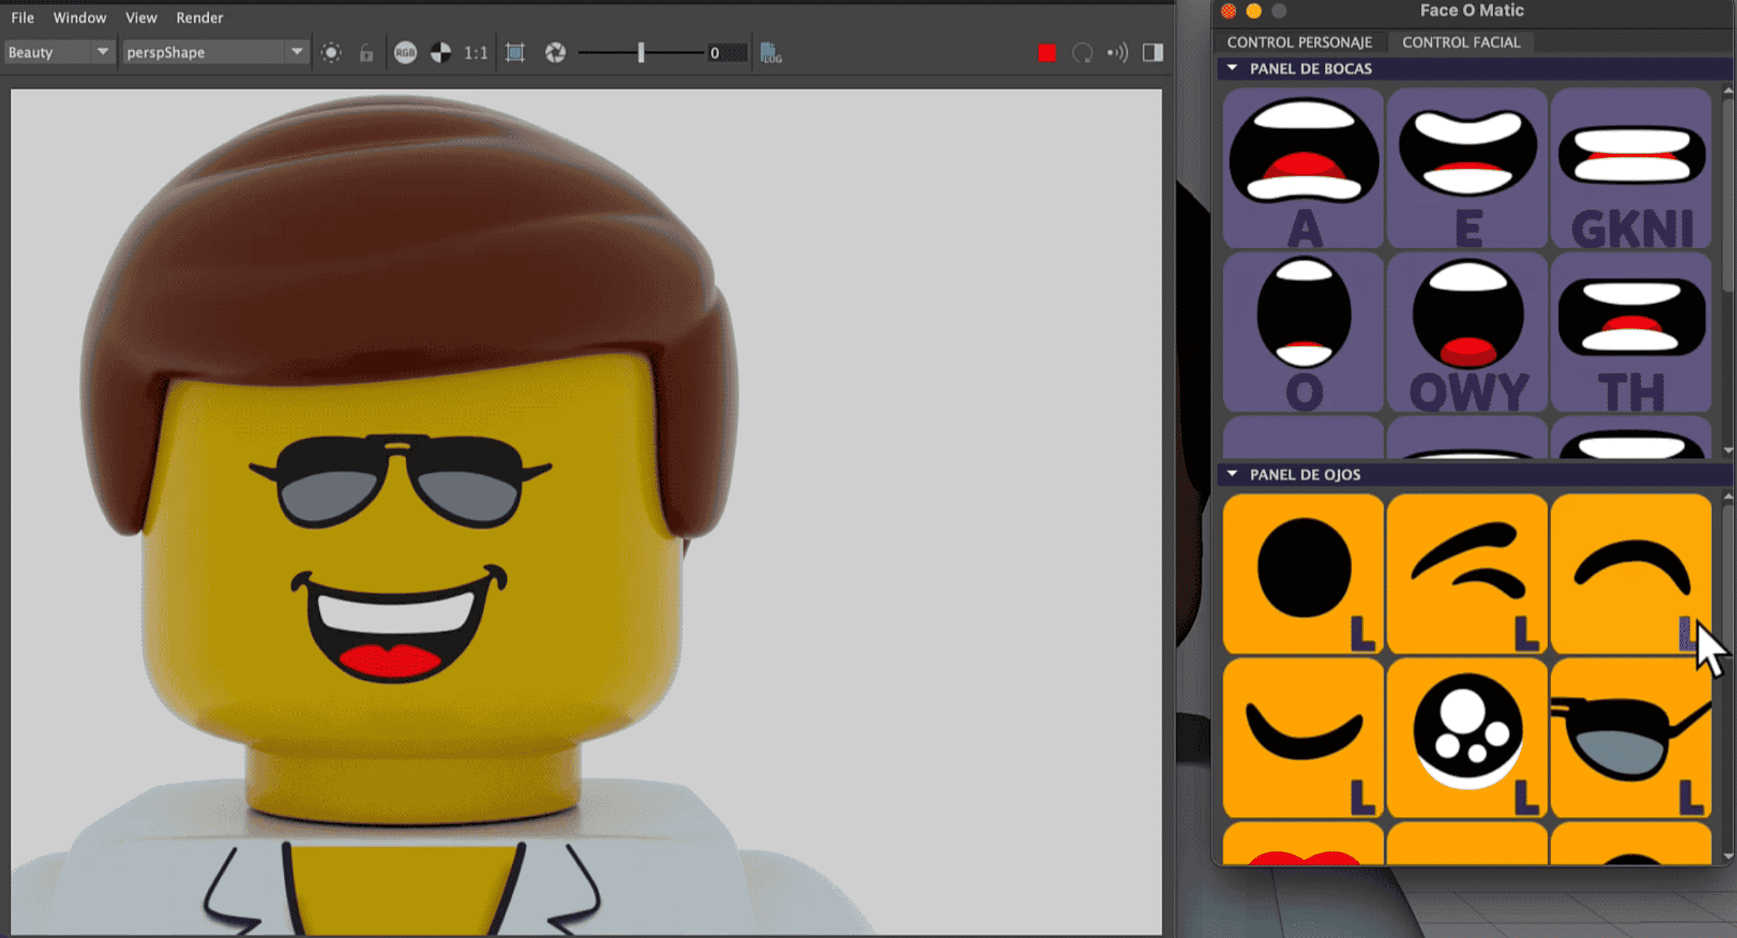Collapse the PANEL DE OJOS section
The image size is (1737, 938).
[1232, 474]
